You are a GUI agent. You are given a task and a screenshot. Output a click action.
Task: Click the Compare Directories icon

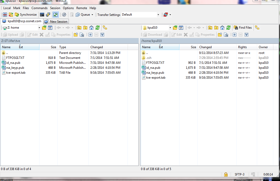coord(5,15)
